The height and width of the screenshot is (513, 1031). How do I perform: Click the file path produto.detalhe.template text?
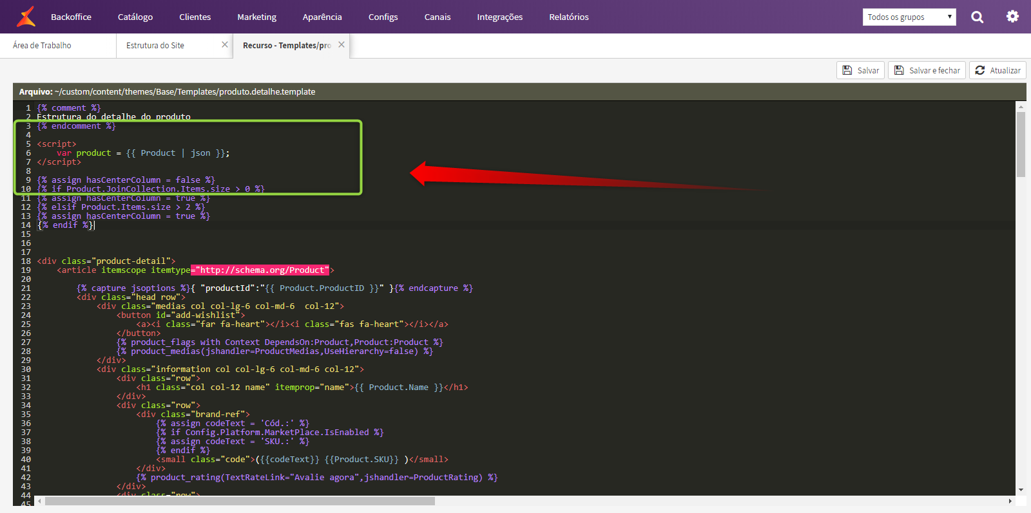[x=267, y=91]
